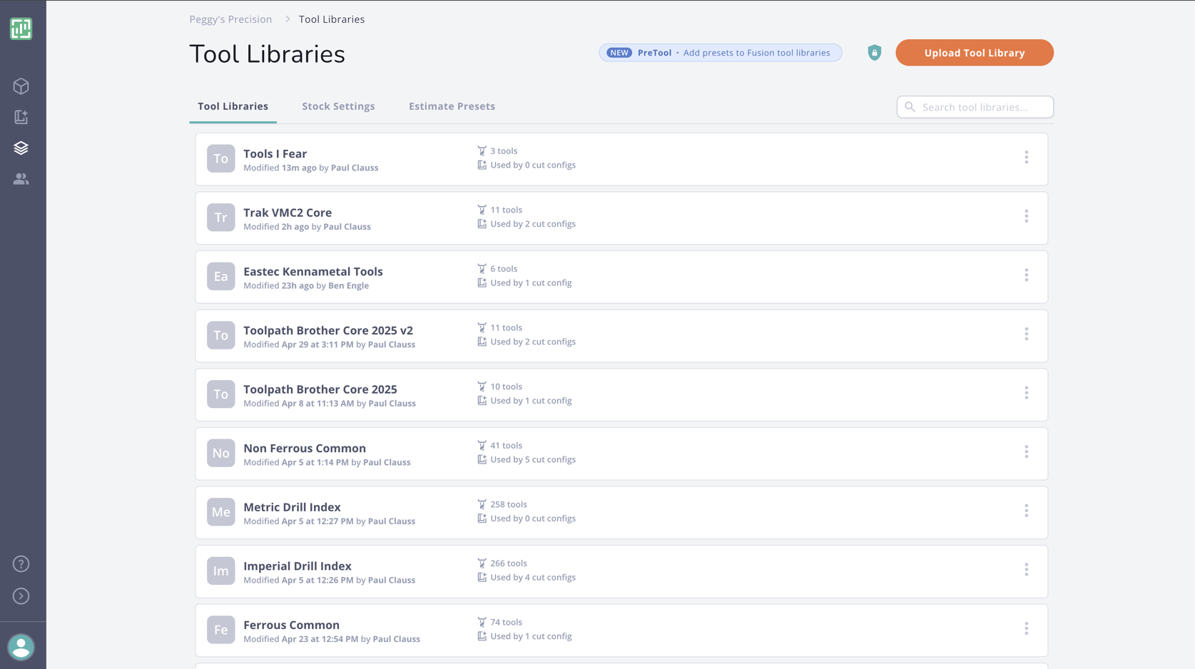Open help via the question mark icon
1195x669 pixels.
[x=21, y=563]
